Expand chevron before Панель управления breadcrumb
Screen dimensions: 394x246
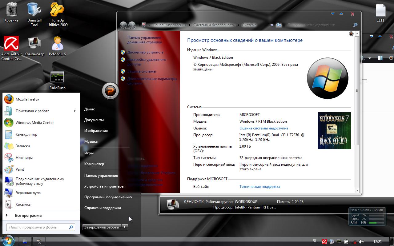click(149, 25)
